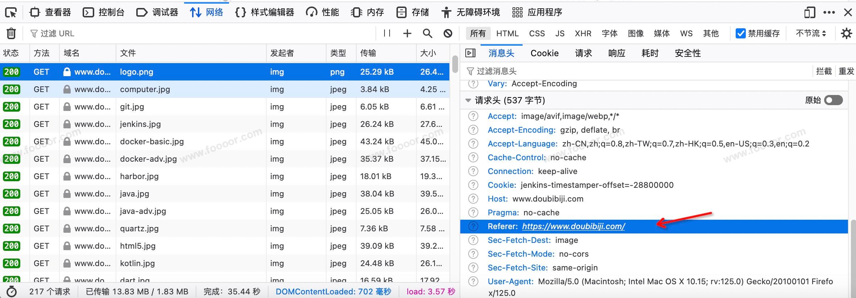Screen dimensions: 856x298
Task: Clear network log with trash icon
Action: coord(11,33)
